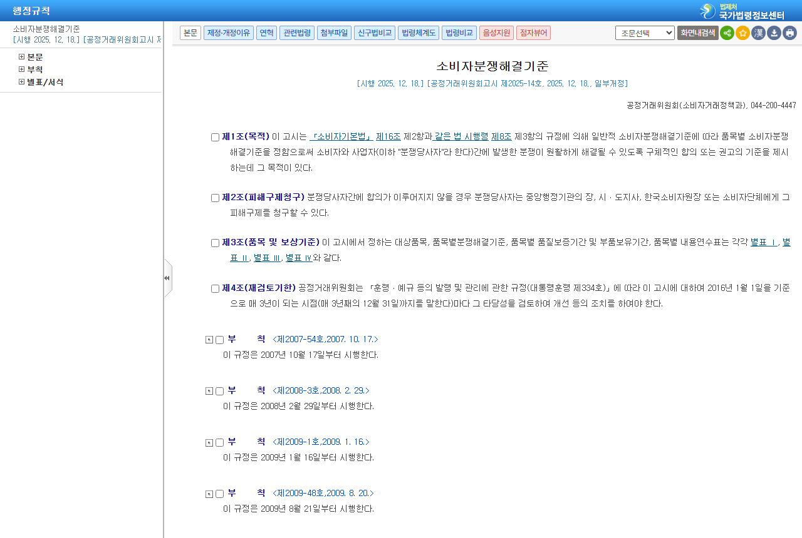This screenshot has width=802, height=538.
Task: Click sidebar title 소비자분쟁해결기준
Action: click(46, 29)
